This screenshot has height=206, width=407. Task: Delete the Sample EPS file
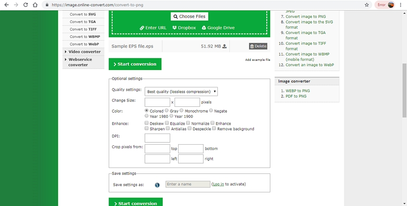[x=258, y=46]
